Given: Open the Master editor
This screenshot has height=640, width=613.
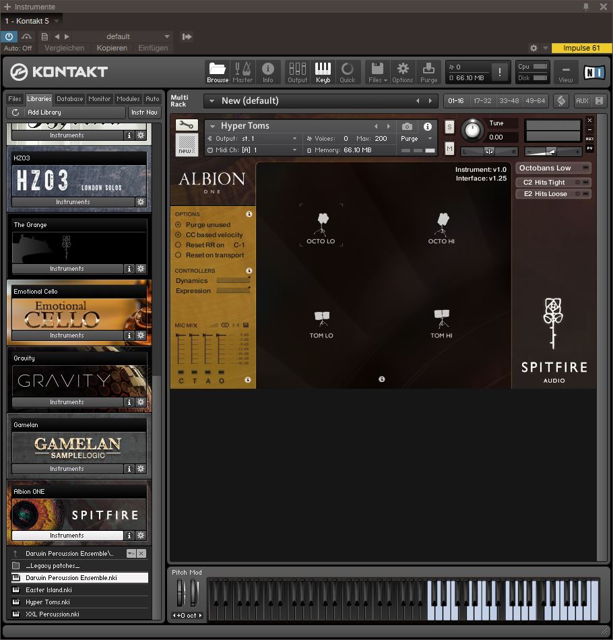Looking at the screenshot, I should tap(243, 72).
